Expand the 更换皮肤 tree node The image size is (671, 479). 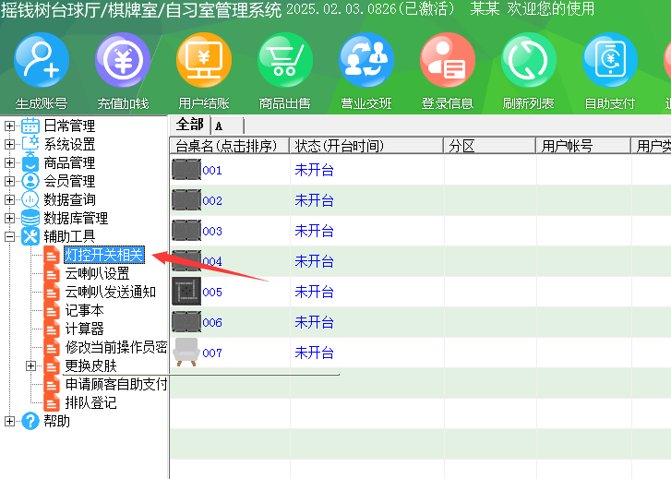(x=30, y=365)
